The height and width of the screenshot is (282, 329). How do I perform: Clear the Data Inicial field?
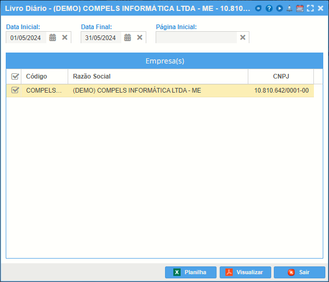(x=65, y=37)
